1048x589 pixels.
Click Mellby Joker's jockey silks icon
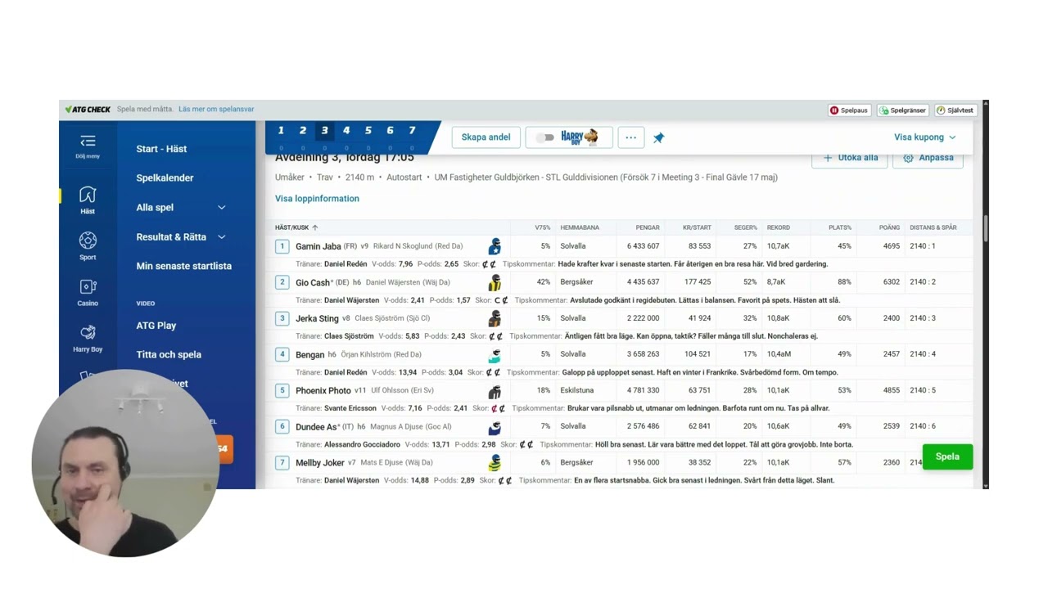coord(495,462)
